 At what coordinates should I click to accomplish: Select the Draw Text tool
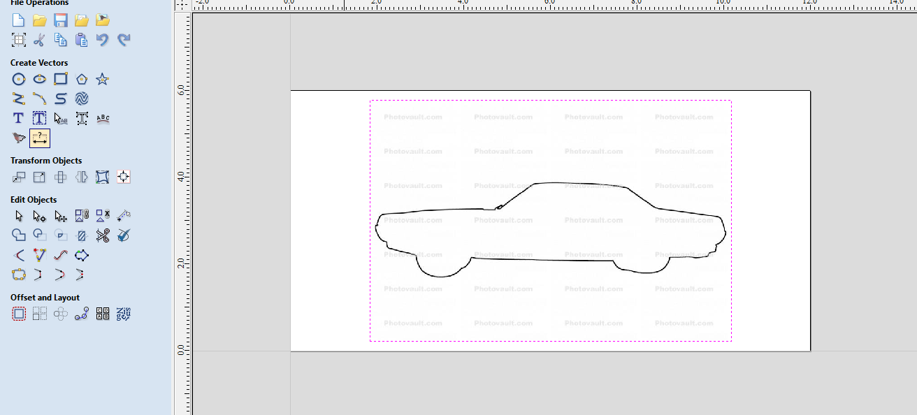(19, 118)
